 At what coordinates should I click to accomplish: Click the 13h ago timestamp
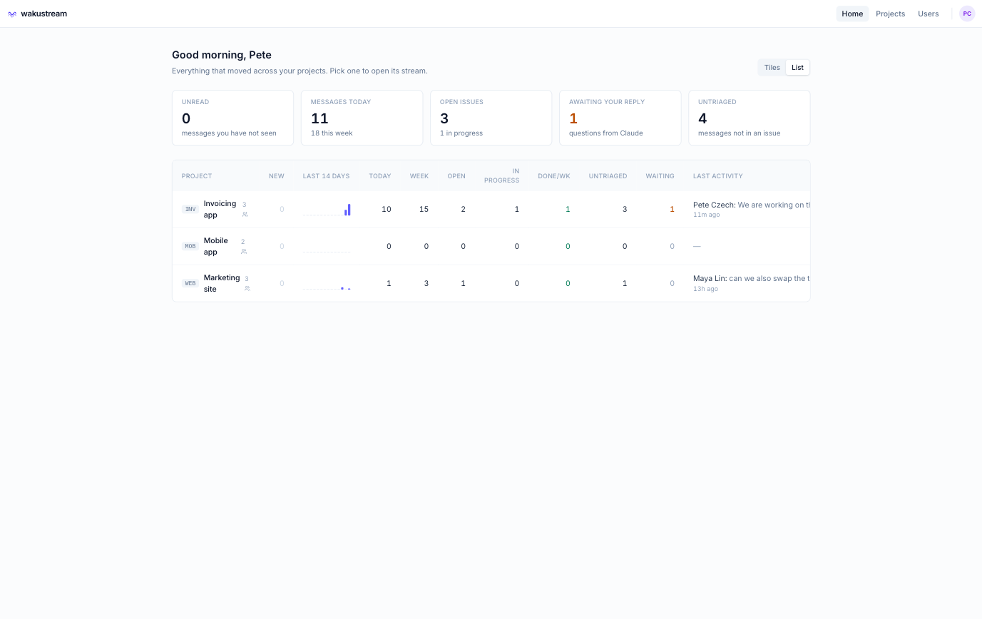coord(706,289)
